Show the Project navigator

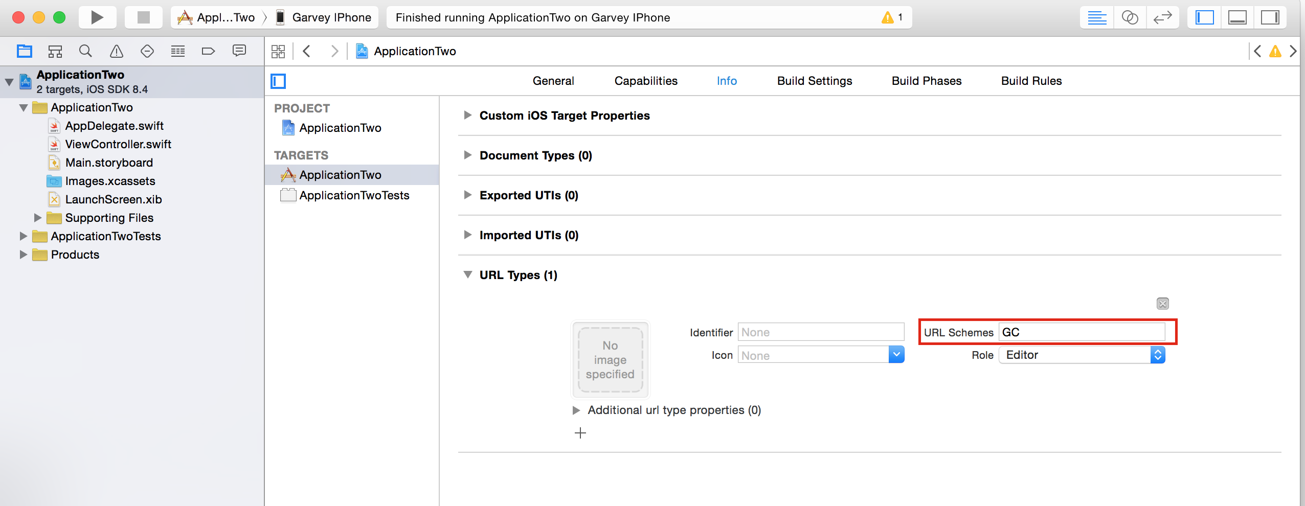(25, 51)
